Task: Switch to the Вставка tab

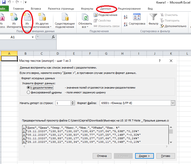Action: click(36, 9)
